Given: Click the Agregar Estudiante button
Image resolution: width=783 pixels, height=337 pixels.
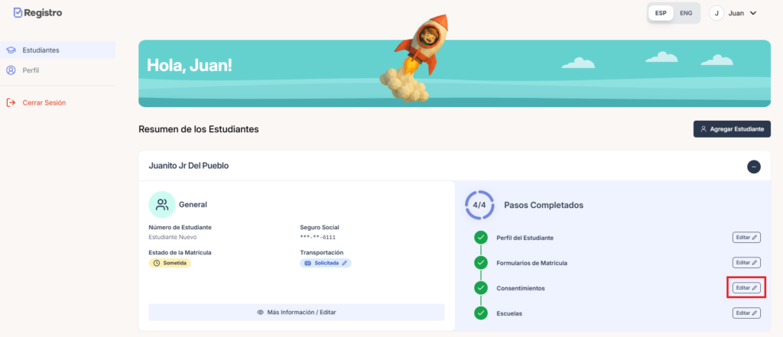Looking at the screenshot, I should click(x=731, y=129).
